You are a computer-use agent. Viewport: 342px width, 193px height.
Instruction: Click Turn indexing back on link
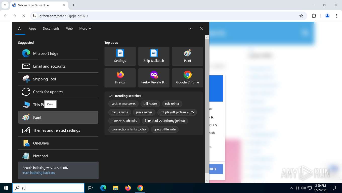39,173
